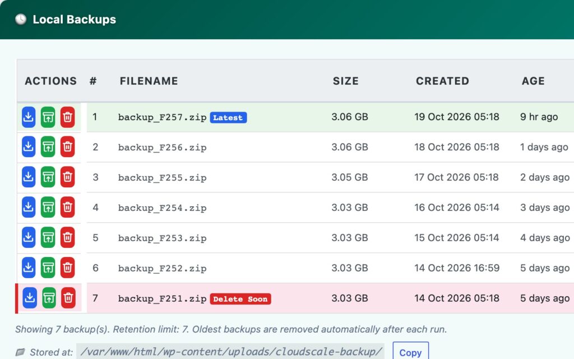Click the Local Backups panel title
The width and height of the screenshot is (574, 359).
tap(75, 20)
